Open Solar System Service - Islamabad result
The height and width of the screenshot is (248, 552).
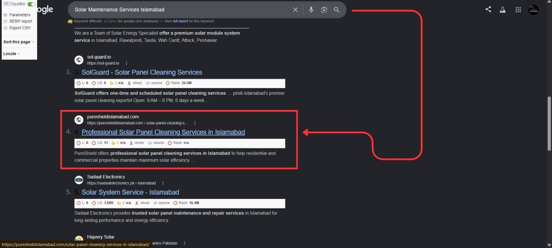coord(130,192)
